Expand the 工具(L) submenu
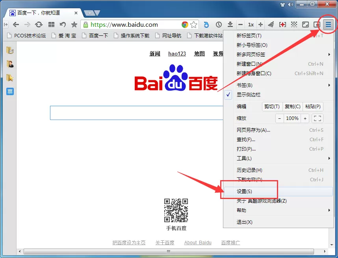This screenshot has height=258, width=338. coord(279,158)
